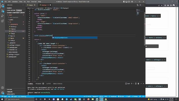Kill terminal with the trash icon
The image size is (179, 101).
click(138, 84)
